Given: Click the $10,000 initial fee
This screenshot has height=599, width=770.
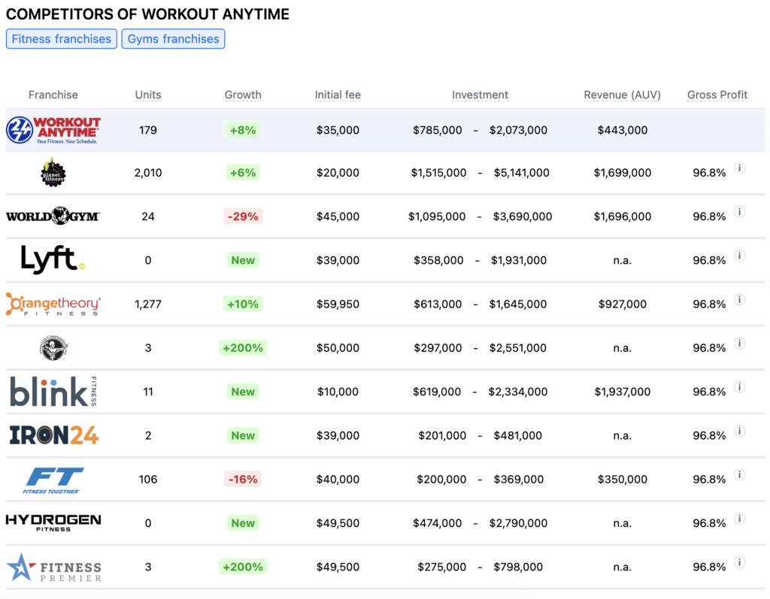Looking at the screenshot, I should [338, 392].
